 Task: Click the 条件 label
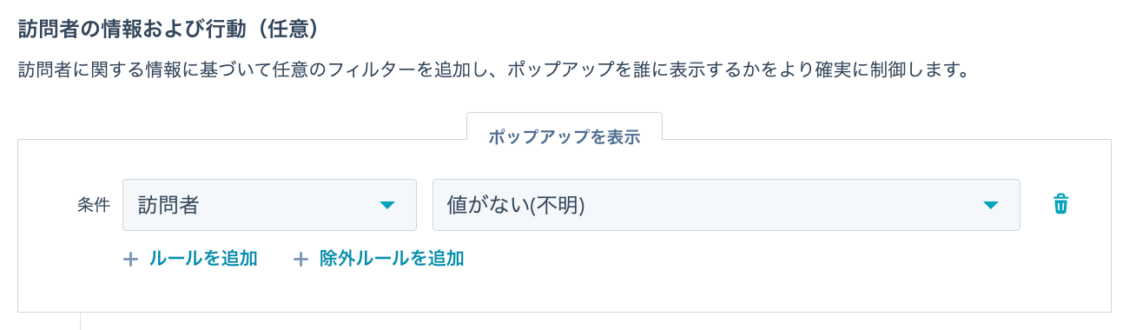[94, 205]
